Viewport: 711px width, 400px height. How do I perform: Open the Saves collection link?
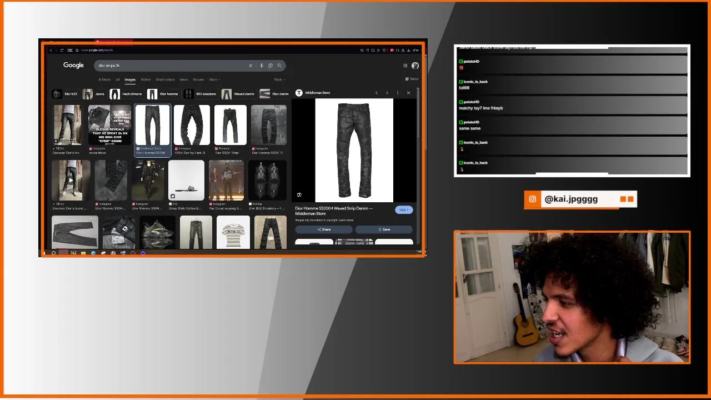point(412,79)
